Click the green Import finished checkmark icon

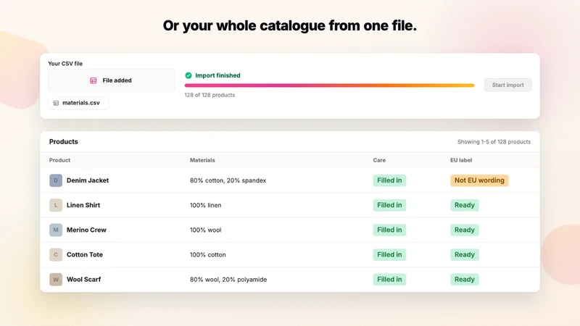(188, 75)
